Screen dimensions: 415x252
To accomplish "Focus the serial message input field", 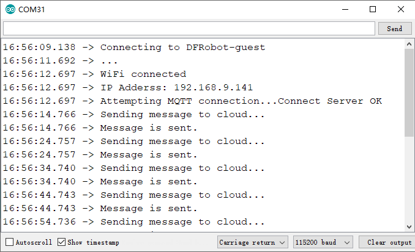I will (189, 28).
